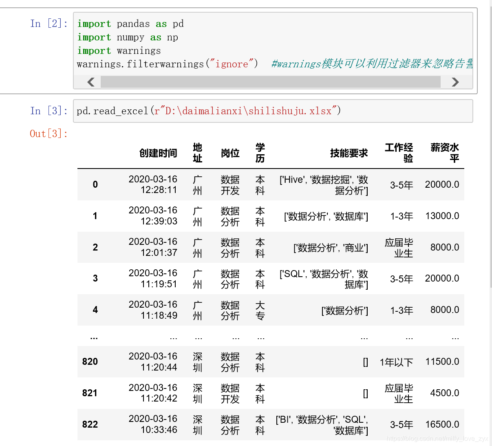Click timestamp 2020-03-16 12:28:11
This screenshot has width=492, height=446.
click(x=153, y=184)
